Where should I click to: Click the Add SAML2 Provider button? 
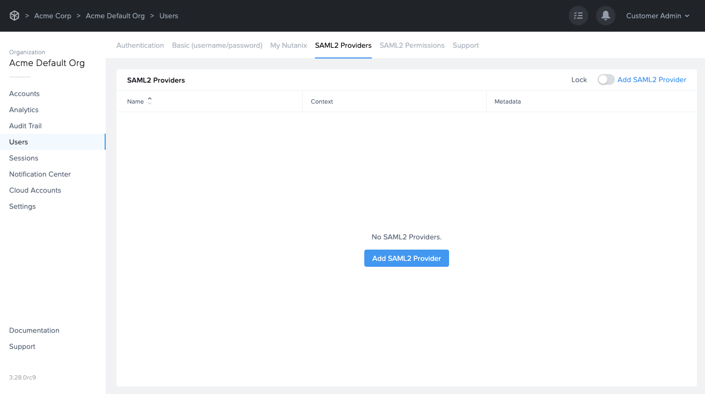406,258
